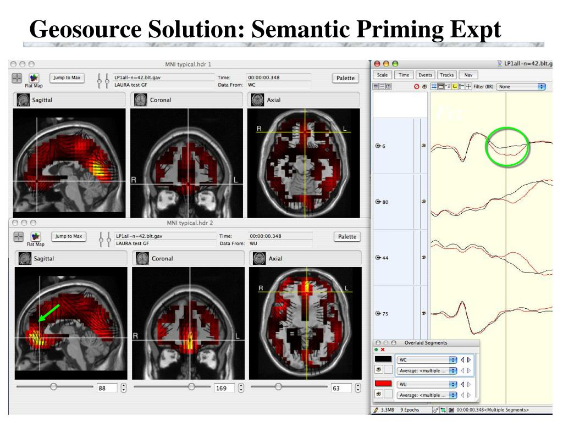The height and width of the screenshot is (422, 563).
Task: Click the dual-slider threshold icon in hdr 1 window
Action: point(103,81)
